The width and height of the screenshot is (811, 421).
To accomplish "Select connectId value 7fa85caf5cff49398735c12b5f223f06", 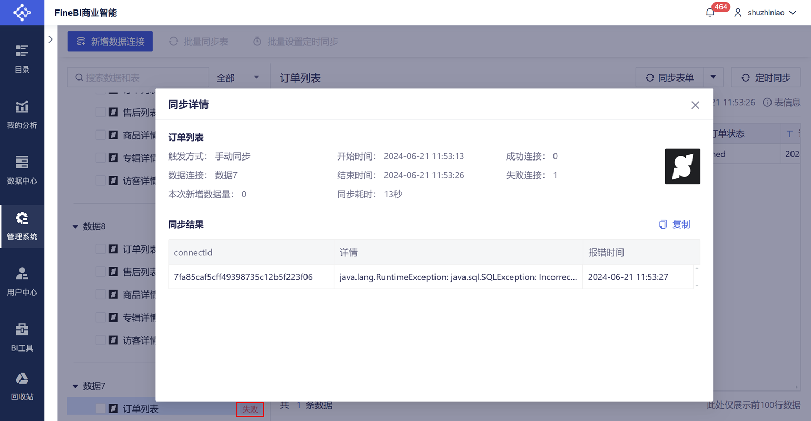I will pyautogui.click(x=243, y=277).
